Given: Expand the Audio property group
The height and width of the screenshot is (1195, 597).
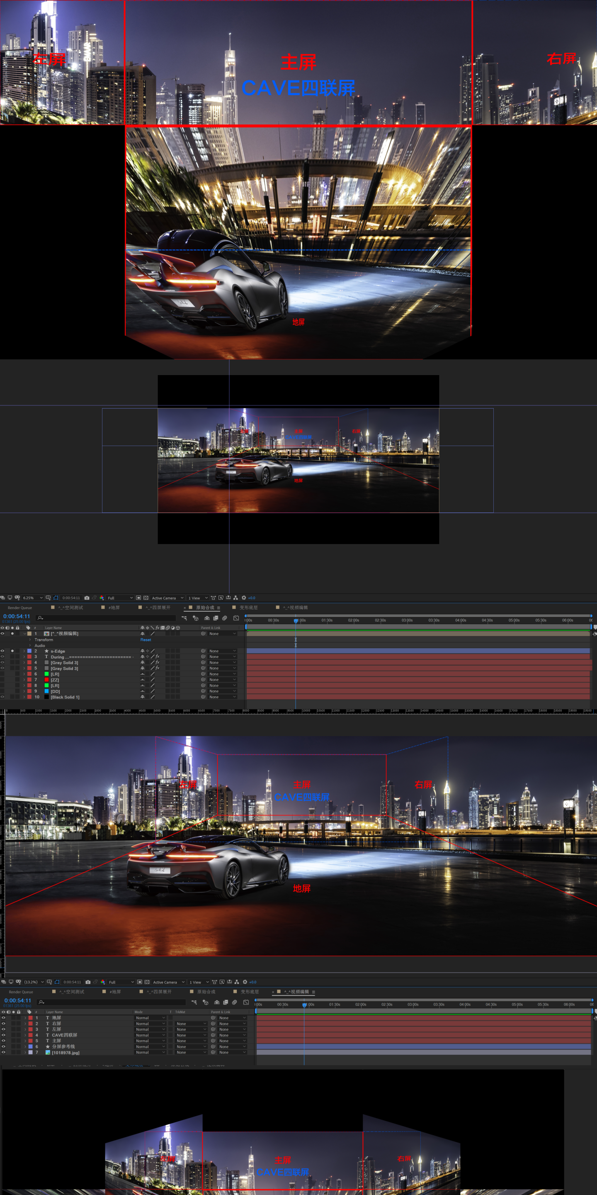Looking at the screenshot, I should tap(30, 645).
